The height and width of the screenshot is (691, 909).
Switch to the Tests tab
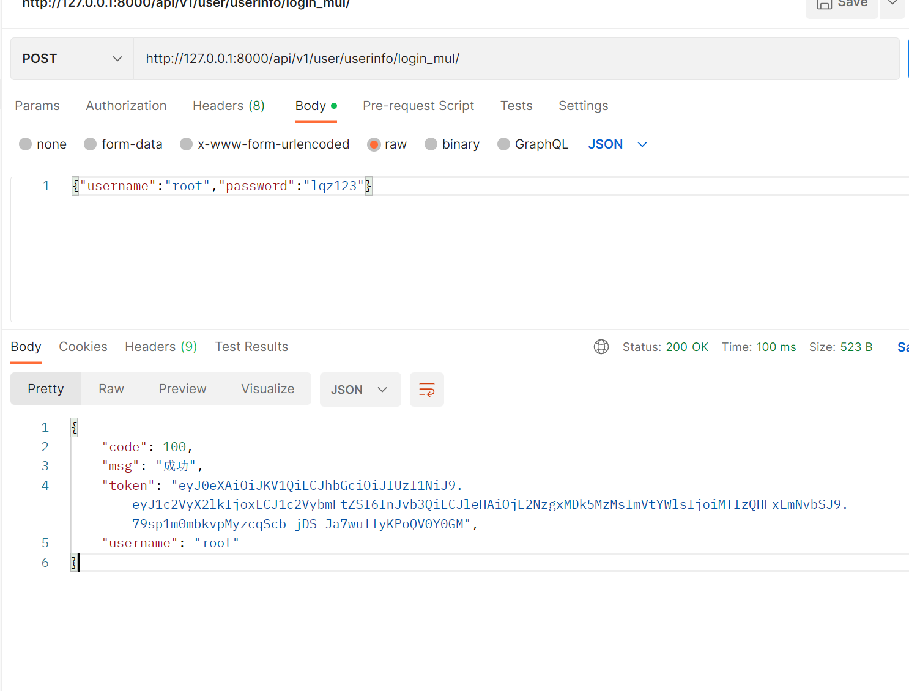click(516, 106)
